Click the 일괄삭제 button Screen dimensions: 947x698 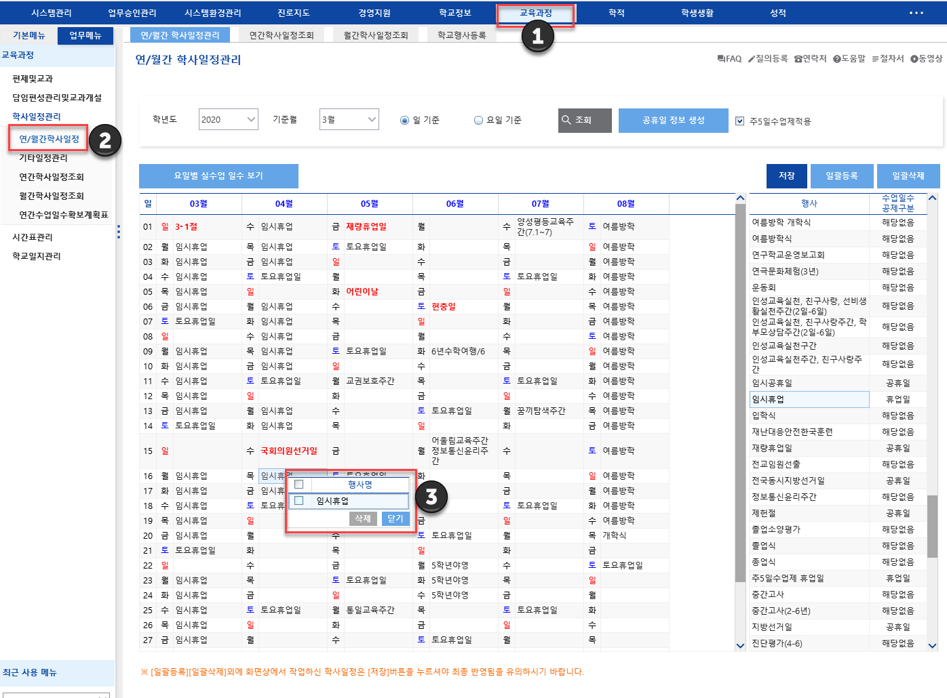tap(908, 176)
